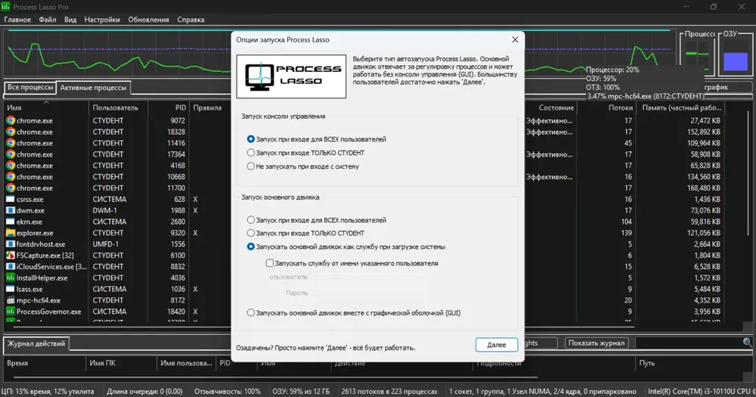The width and height of the screenshot is (756, 397).
Task: Select running core engine as a service
Action: click(345, 247)
